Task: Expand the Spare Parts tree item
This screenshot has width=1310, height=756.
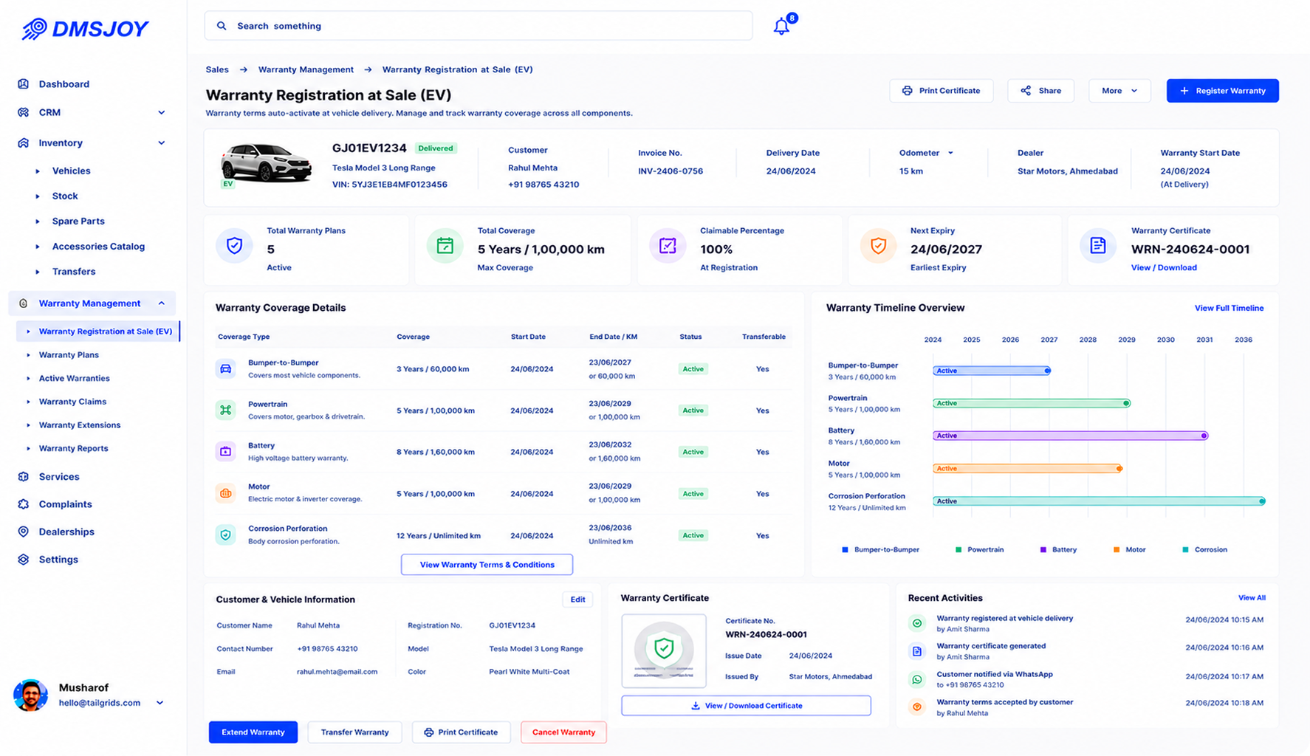Action: coord(38,221)
